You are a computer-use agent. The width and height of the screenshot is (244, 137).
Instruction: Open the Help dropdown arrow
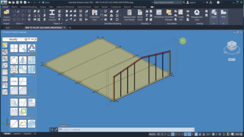[221, 2]
